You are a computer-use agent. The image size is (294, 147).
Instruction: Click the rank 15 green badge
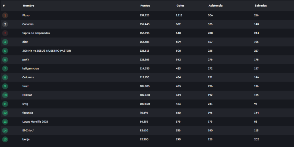[x=5, y=139]
